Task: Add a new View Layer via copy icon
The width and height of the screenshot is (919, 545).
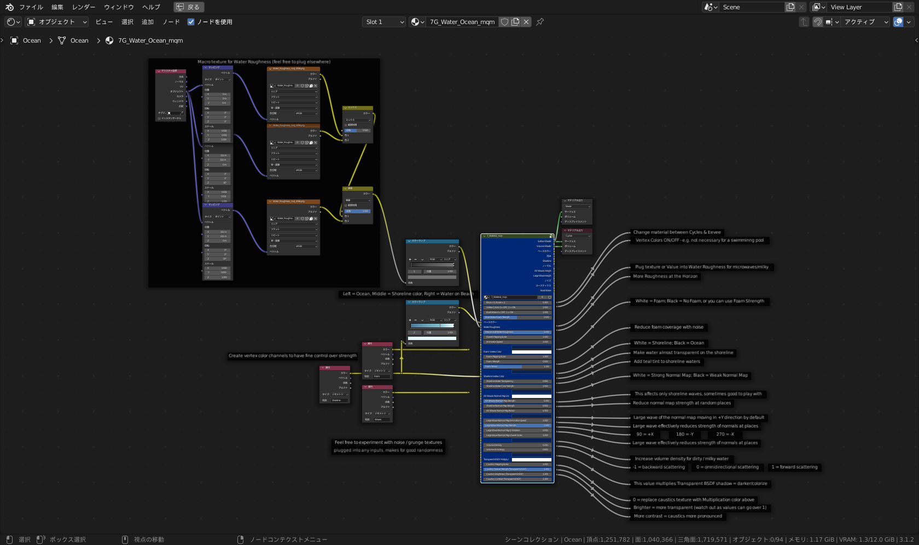Action: coord(898,7)
